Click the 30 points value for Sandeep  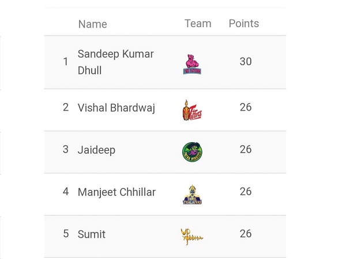[246, 62]
